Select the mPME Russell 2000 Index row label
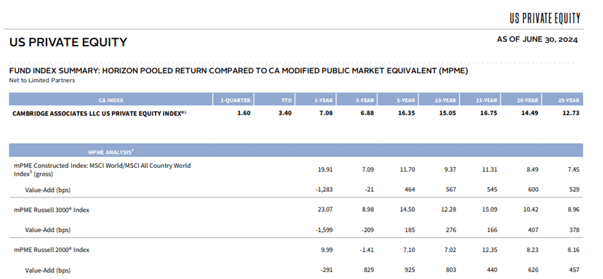The height and width of the screenshot is (279, 603). (x=52, y=249)
